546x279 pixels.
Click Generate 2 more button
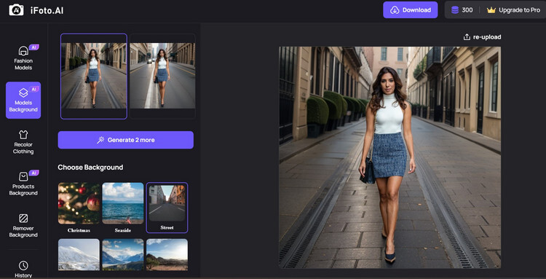[126, 140]
